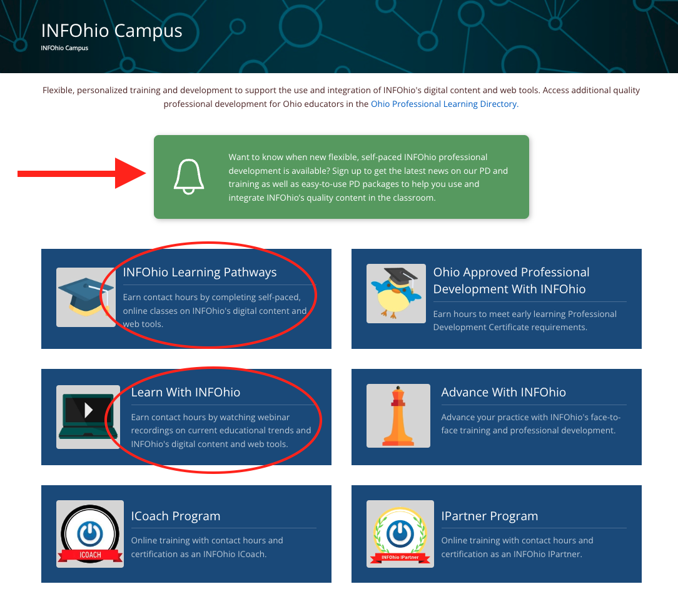This screenshot has height=589, width=678.
Task: Click 'Flexible, personalized training and development' intro text
Action: [341, 98]
